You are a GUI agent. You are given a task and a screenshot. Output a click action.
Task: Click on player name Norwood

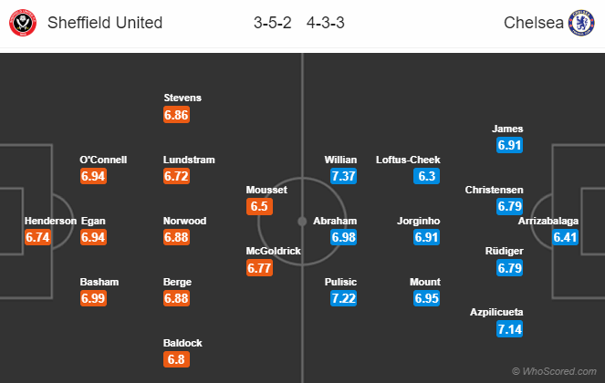pos(184,221)
